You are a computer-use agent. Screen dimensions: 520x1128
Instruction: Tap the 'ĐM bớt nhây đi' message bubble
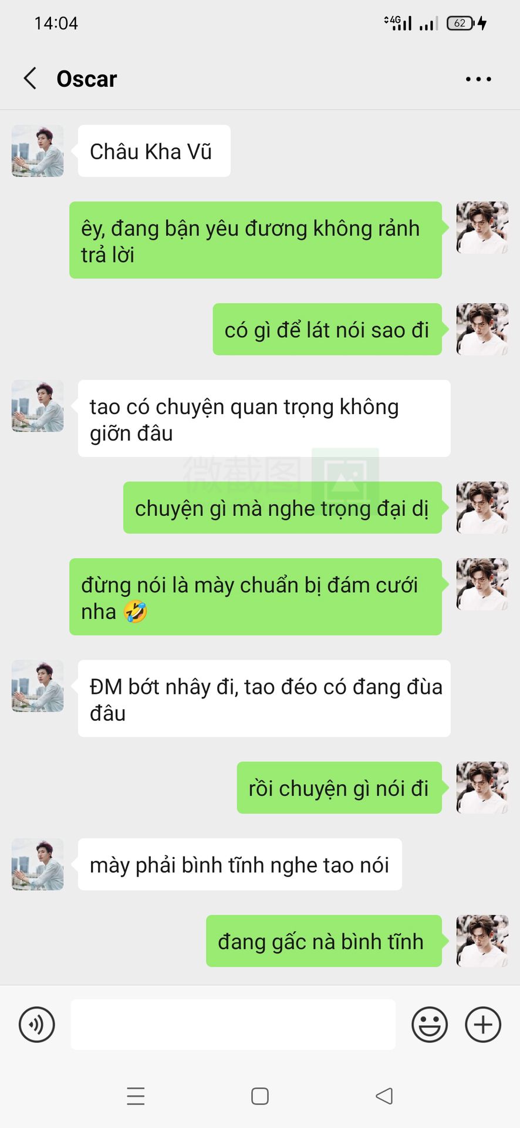point(264,699)
